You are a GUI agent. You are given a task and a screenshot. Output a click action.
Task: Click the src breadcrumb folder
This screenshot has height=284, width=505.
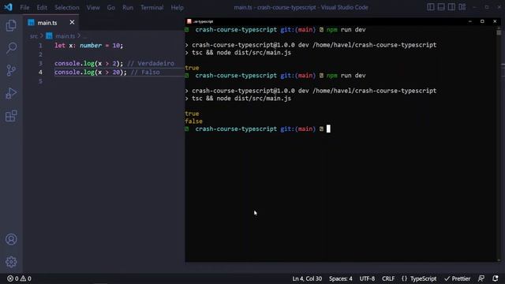point(34,36)
